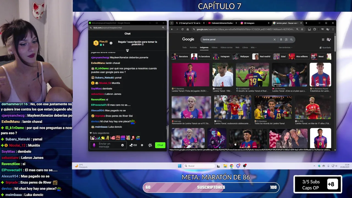The width and height of the screenshot is (352, 198).
Task: Open 'Guardado' saved items
Action: click(x=325, y=47)
